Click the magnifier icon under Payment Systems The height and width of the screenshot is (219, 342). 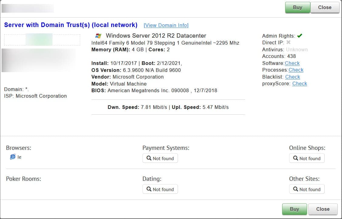[149, 158]
